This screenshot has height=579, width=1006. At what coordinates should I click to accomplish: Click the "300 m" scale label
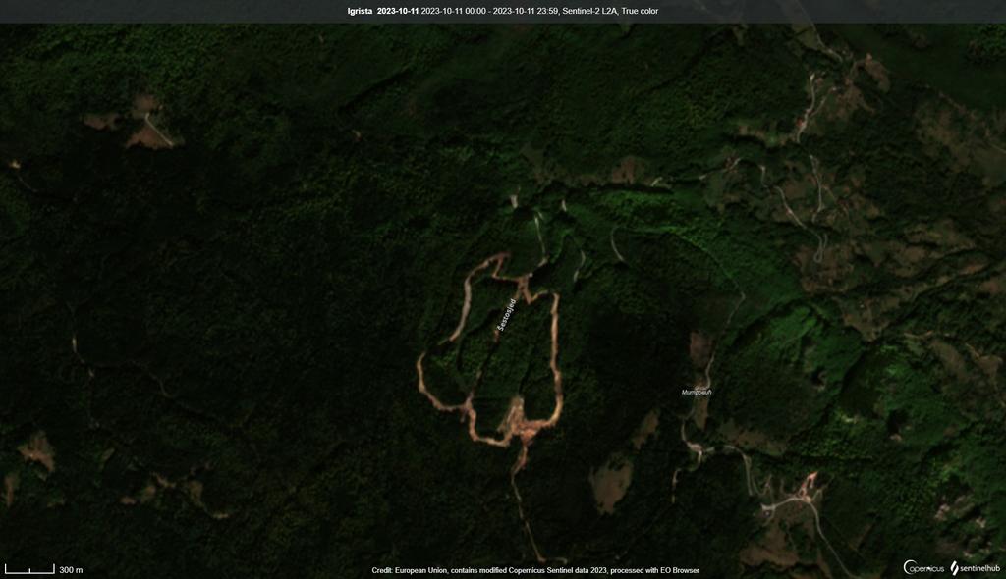click(71, 570)
